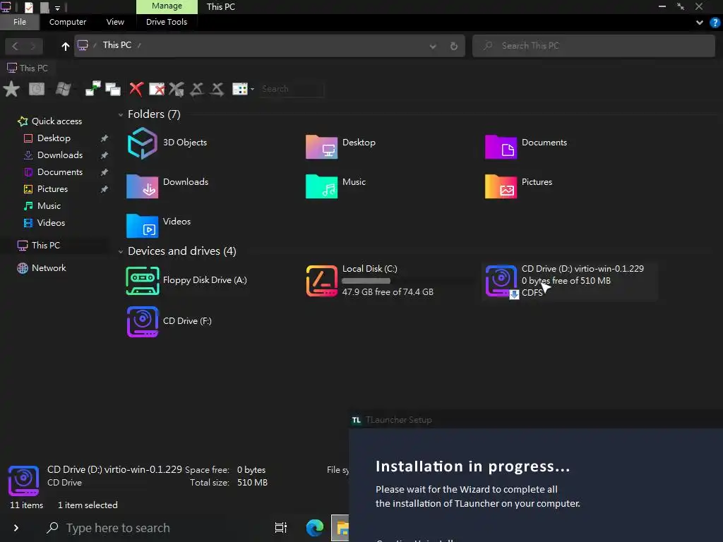Click the gray X close others icon

(177, 89)
